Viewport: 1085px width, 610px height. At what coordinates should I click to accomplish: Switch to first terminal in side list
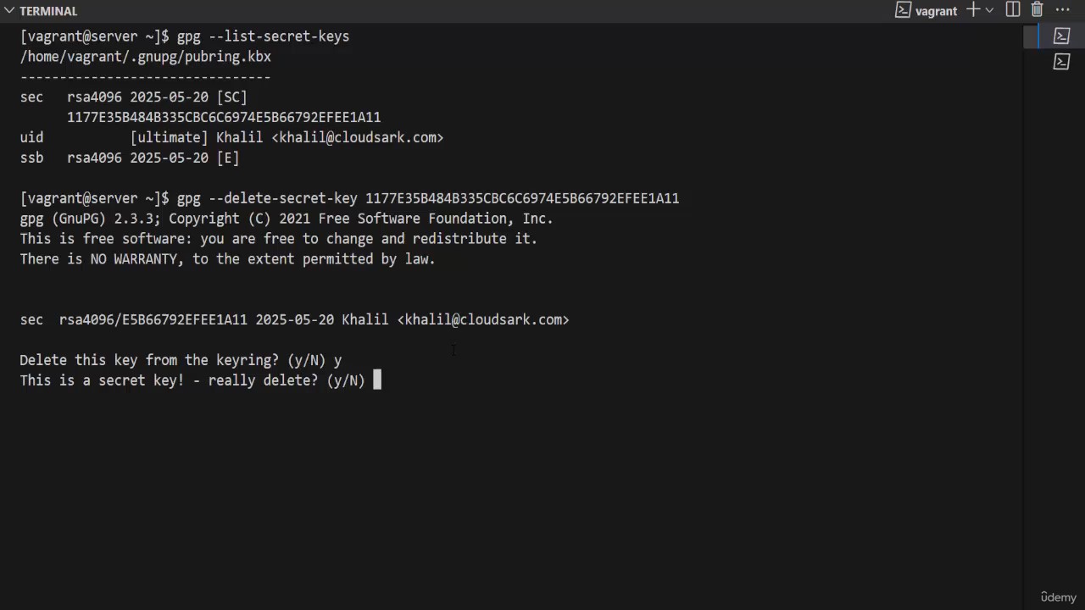coord(1062,36)
